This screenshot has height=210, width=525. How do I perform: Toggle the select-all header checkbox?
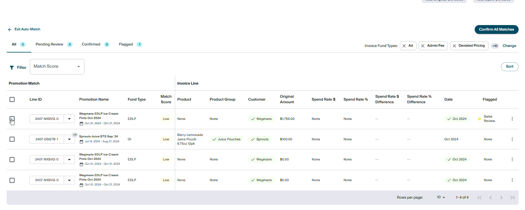pos(12,99)
